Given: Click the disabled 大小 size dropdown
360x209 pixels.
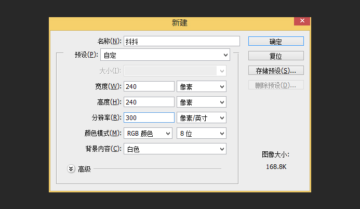Looking at the screenshot, I should point(175,71).
